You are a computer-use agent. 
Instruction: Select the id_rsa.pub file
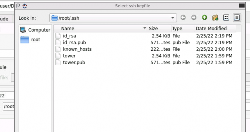click(x=74, y=42)
